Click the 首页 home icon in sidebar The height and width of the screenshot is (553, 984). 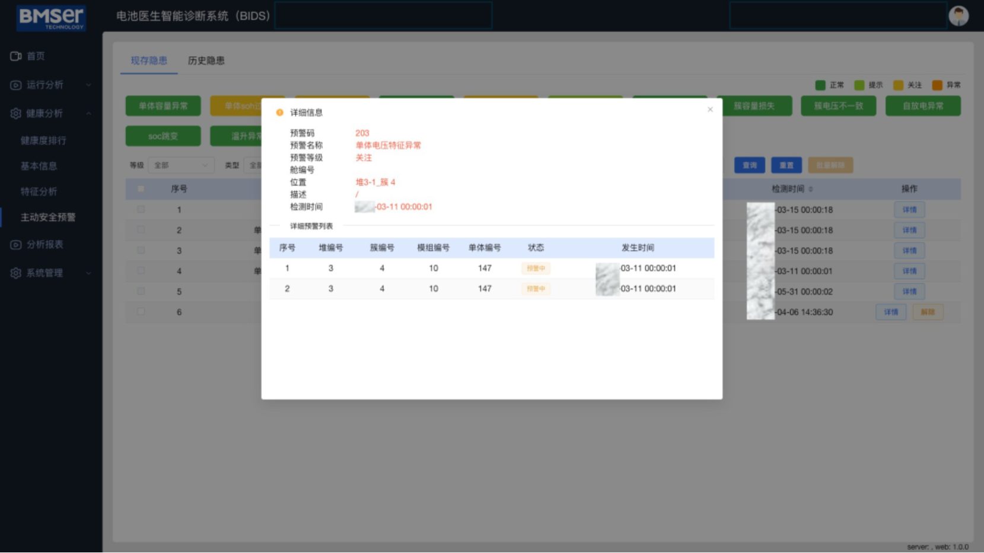click(16, 56)
